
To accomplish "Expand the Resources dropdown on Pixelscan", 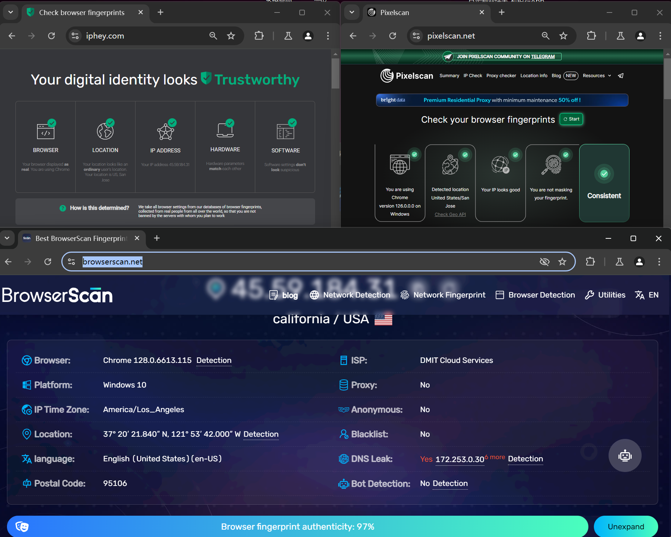I will [597, 76].
